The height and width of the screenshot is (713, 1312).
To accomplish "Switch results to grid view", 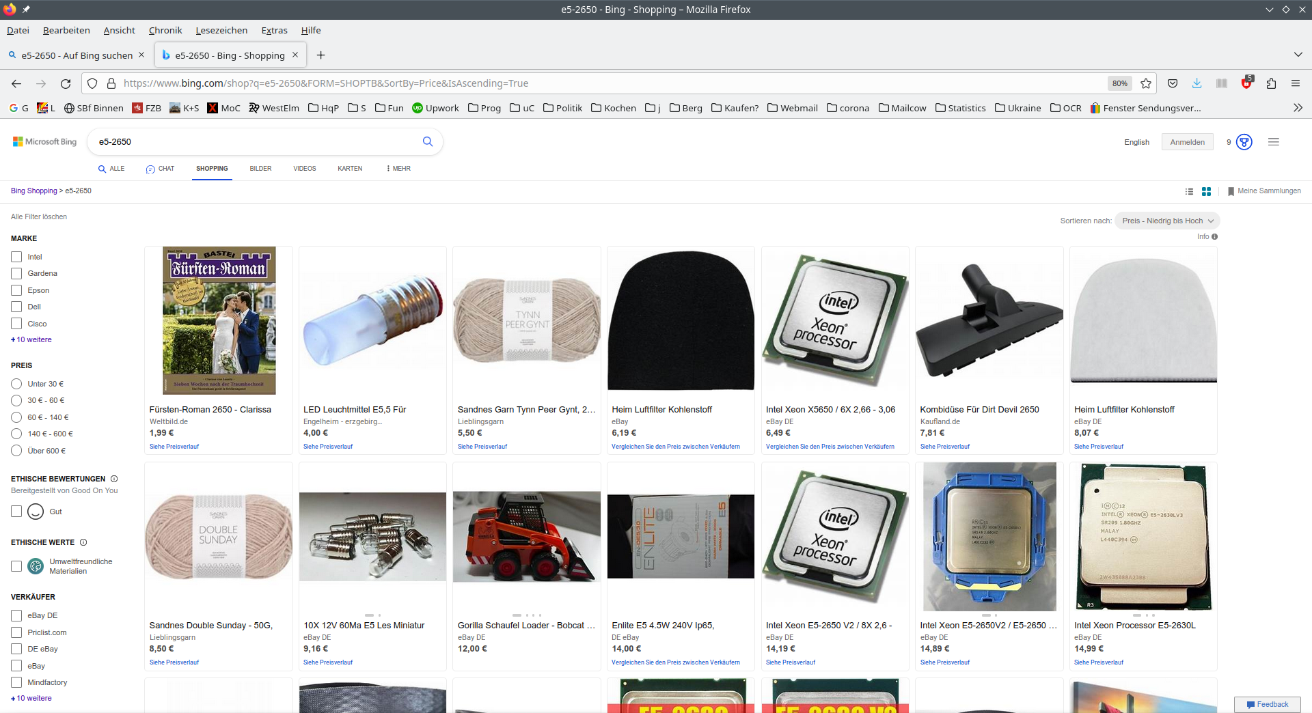I will tap(1206, 191).
